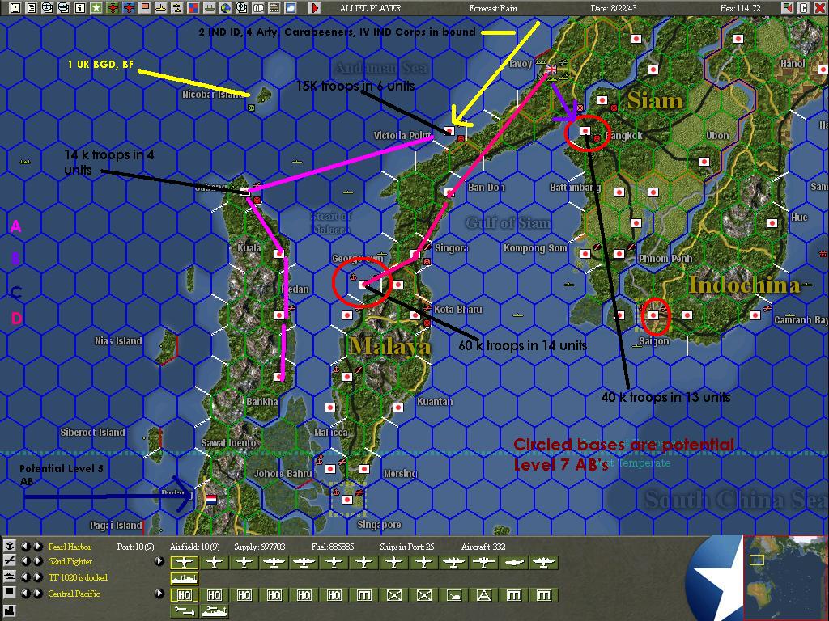Click 'Fuel: 885885' value
This screenshot has height=621, width=829.
[x=333, y=547]
